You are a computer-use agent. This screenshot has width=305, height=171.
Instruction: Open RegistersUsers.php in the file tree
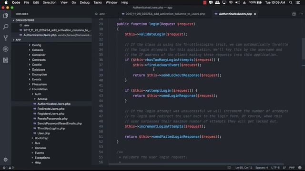[x=51, y=114]
